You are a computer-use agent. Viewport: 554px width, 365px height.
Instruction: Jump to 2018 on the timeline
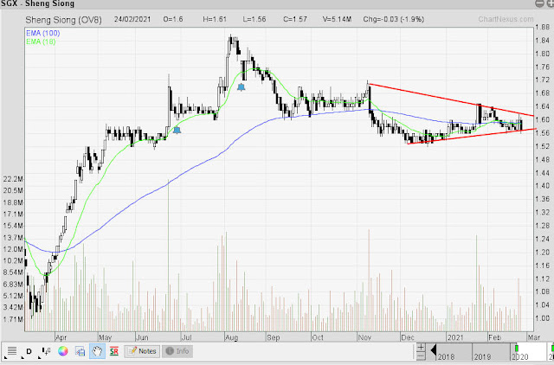pyautogui.click(x=447, y=357)
